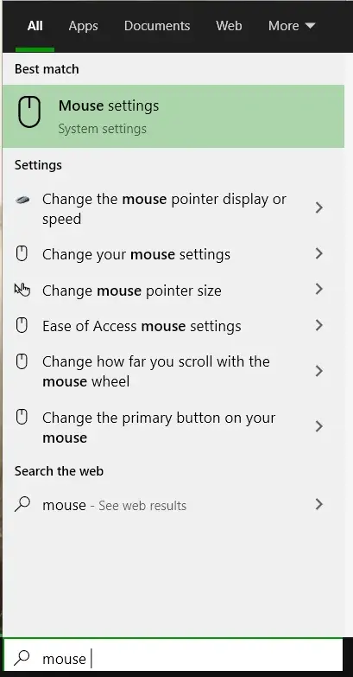Open the More dropdown filter

tap(292, 26)
